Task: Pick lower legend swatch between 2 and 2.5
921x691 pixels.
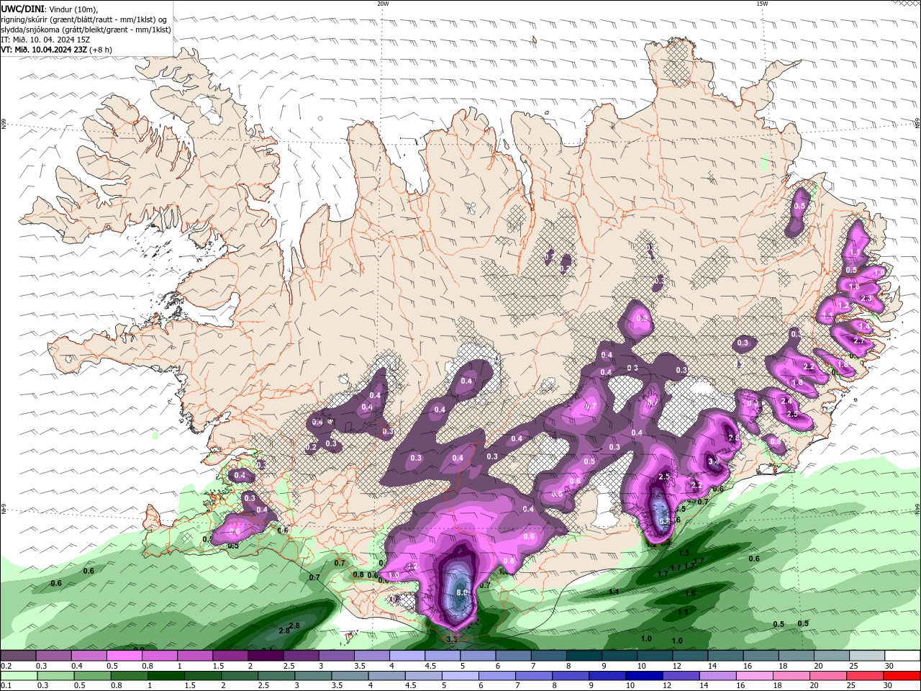Action: [x=239, y=676]
